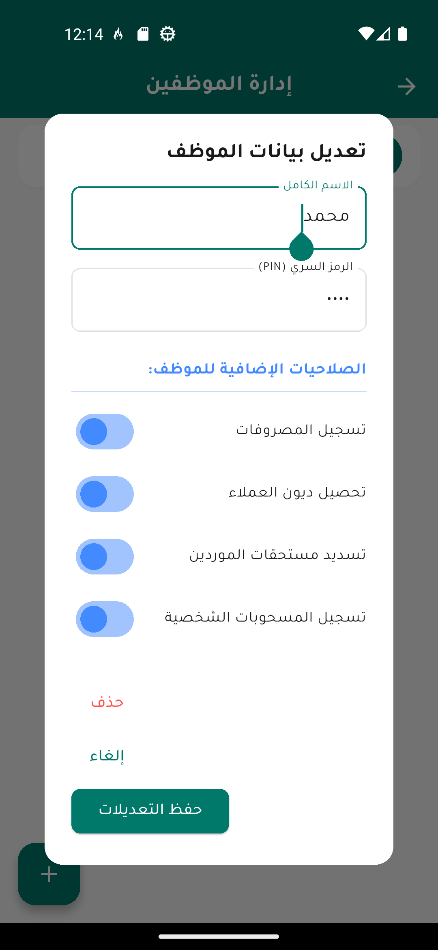Click the إلغاء cancel button
The image size is (438, 950).
pos(107,756)
